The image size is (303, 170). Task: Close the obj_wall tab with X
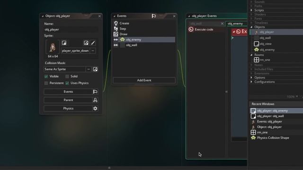pyautogui.click(x=222, y=24)
